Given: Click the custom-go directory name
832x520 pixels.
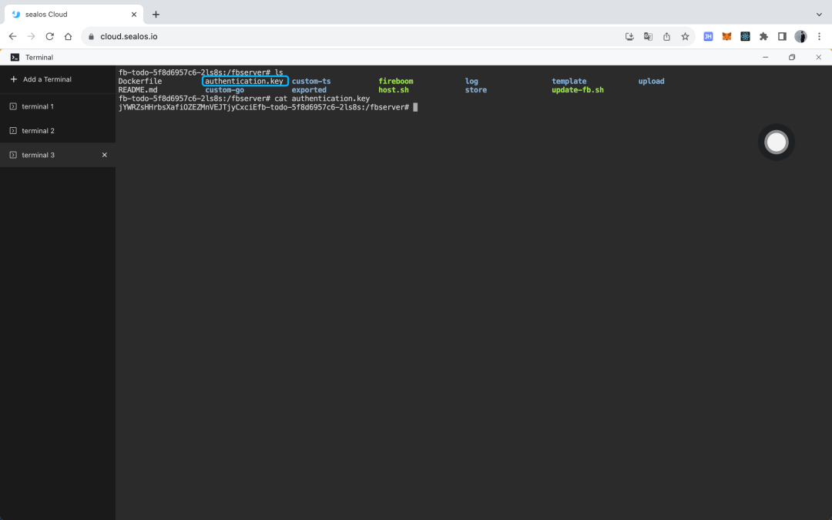Looking at the screenshot, I should point(224,89).
